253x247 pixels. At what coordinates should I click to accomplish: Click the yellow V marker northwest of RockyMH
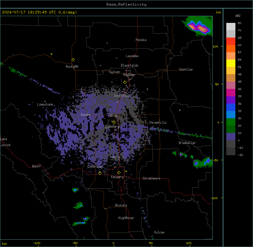(x=51, y=54)
